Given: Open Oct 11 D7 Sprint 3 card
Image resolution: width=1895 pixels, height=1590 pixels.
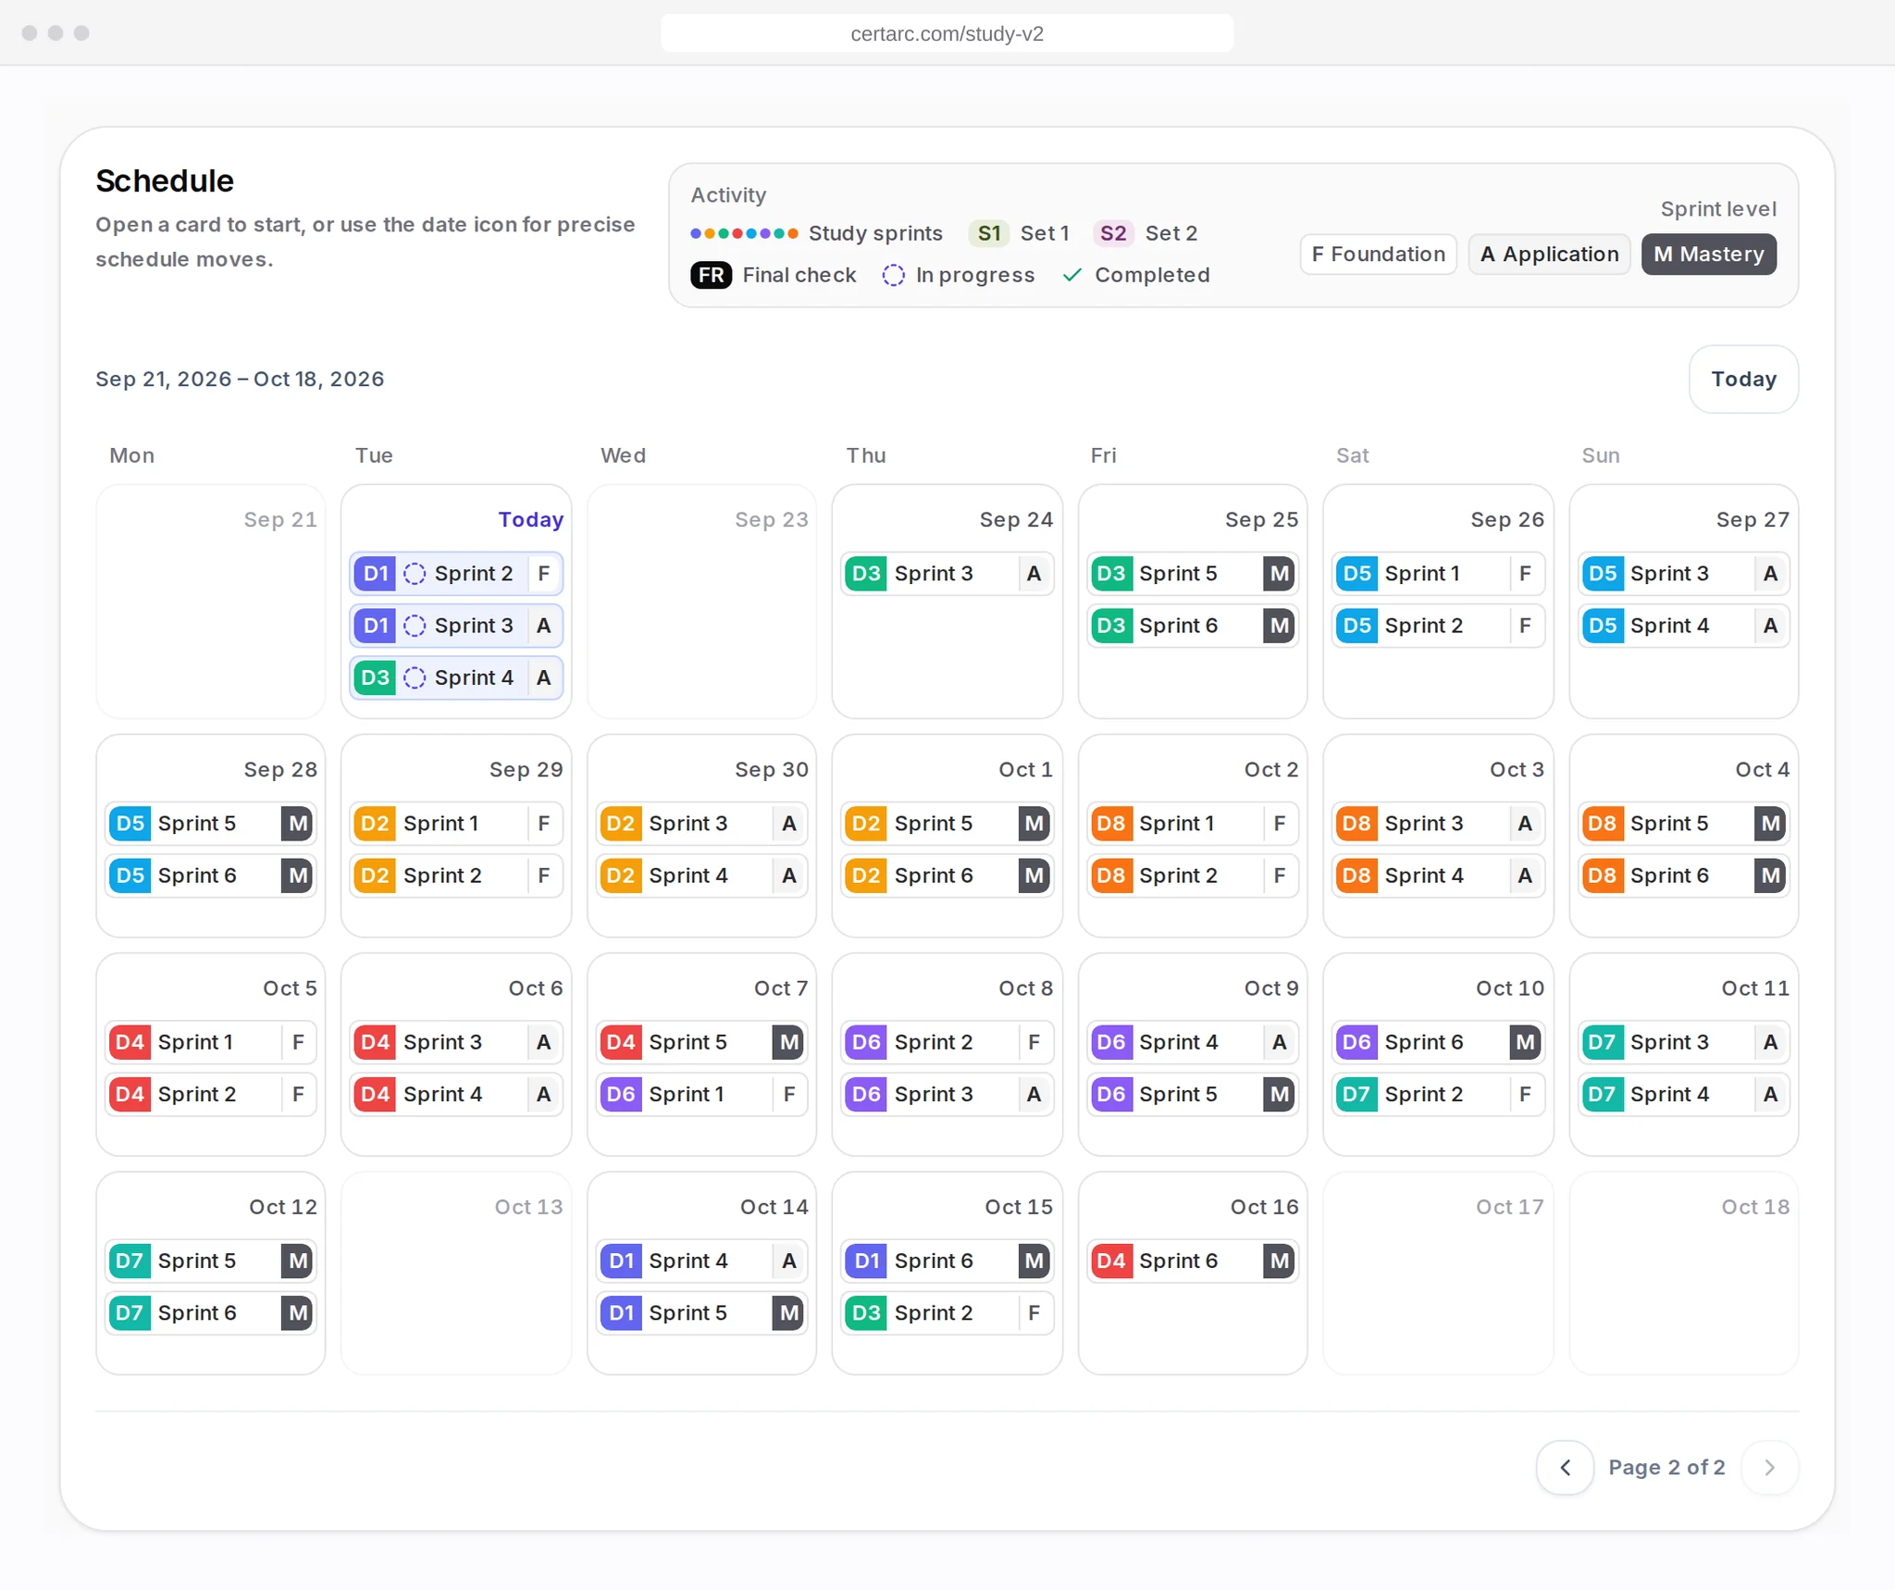Looking at the screenshot, I should click(x=1684, y=1042).
